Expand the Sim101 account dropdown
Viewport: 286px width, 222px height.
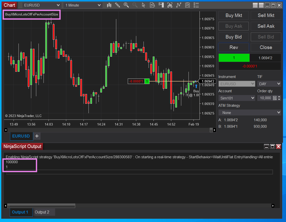pyautogui.click(x=236, y=98)
